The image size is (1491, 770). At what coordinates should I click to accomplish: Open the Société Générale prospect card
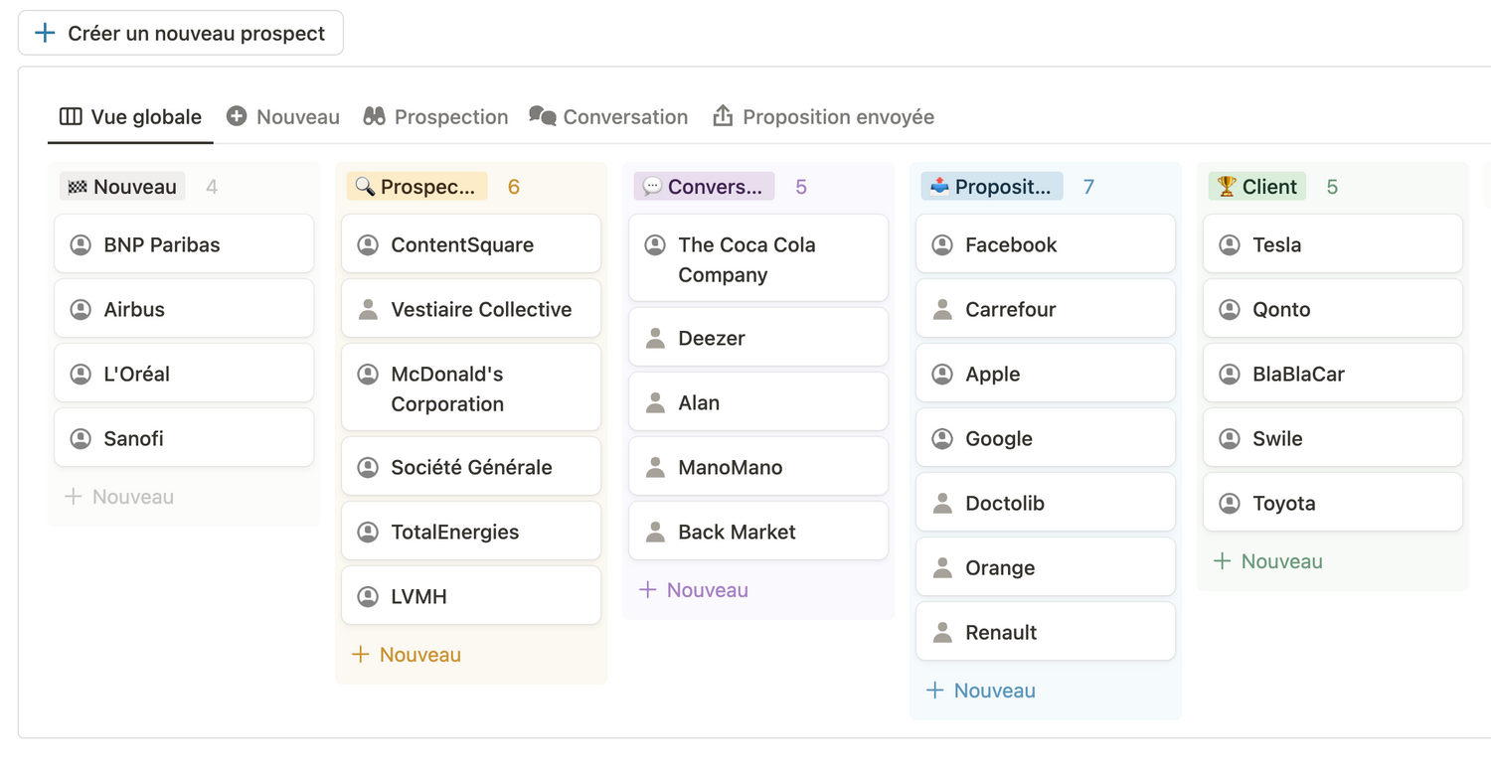click(471, 467)
